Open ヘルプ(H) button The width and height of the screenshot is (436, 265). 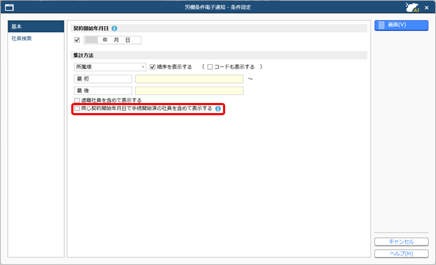pos(401,253)
